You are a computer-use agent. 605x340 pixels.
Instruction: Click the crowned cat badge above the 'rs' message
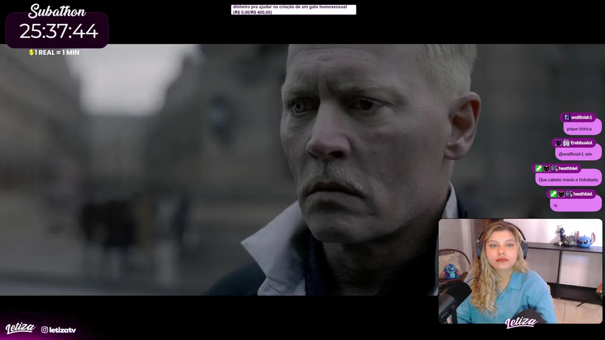[561, 194]
